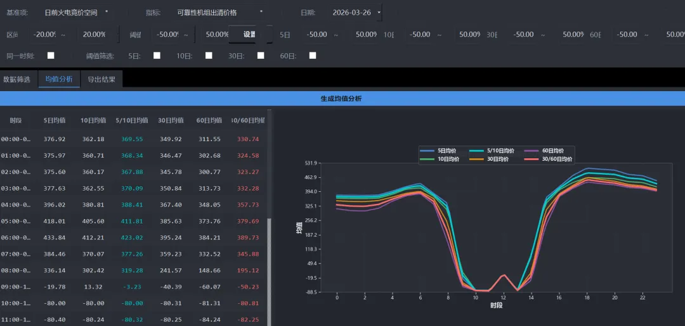Click the 5日均价 legend entry in the chart
685x326 pixels.
441,151
